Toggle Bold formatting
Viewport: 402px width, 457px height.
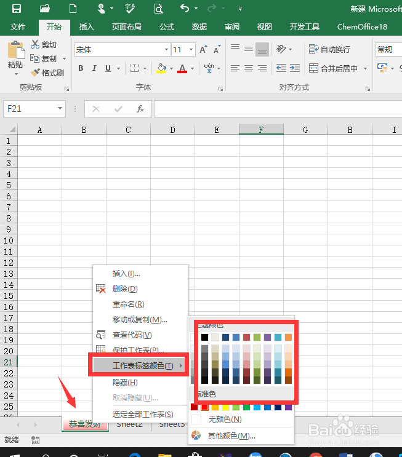[81, 68]
